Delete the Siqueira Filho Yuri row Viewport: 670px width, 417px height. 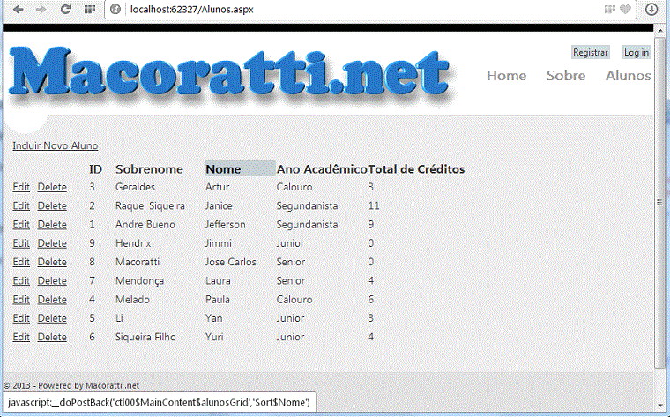(x=52, y=338)
